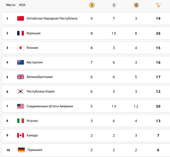Open the Соединенные Штаты Америки link

pos(50,106)
